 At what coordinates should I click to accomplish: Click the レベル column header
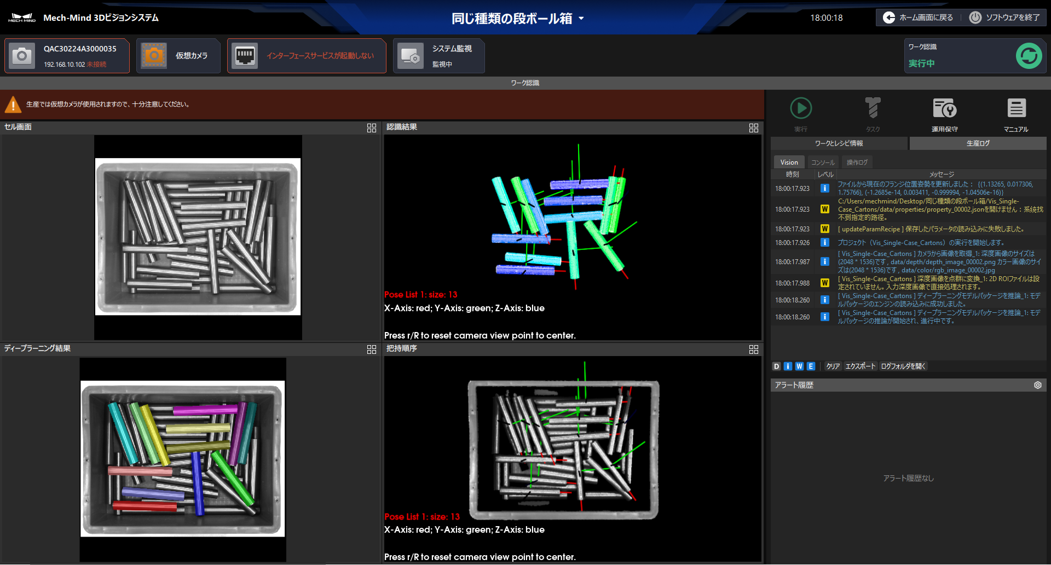click(x=825, y=174)
